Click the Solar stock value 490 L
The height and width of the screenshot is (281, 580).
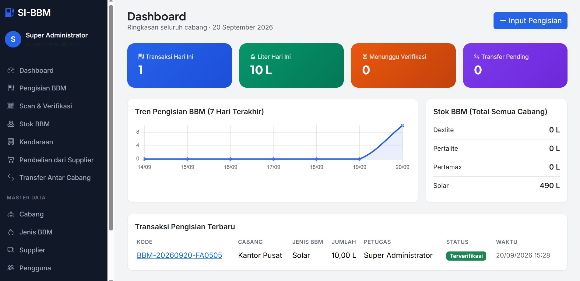click(550, 186)
